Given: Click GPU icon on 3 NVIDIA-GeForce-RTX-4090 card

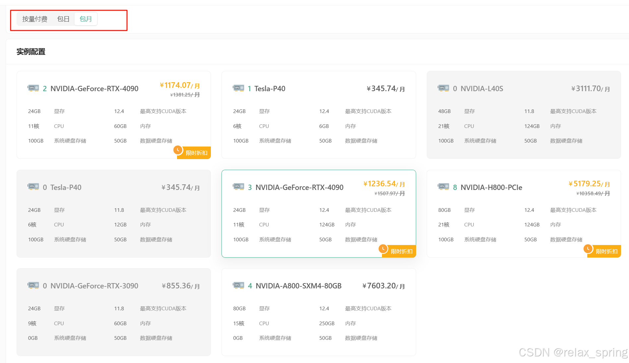Looking at the screenshot, I should (x=238, y=187).
